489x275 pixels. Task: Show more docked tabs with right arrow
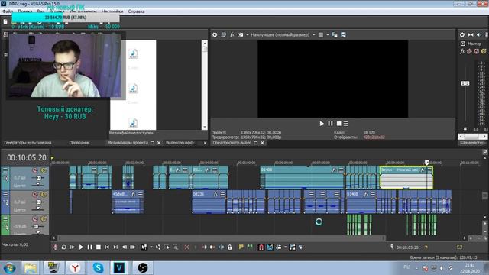(205, 143)
